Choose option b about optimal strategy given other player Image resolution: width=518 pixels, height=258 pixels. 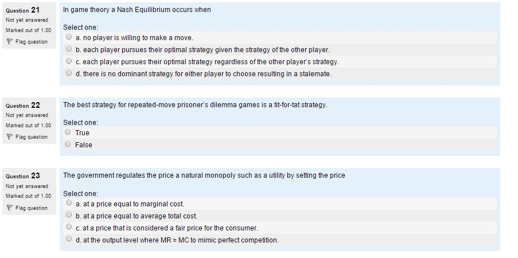[x=69, y=49]
